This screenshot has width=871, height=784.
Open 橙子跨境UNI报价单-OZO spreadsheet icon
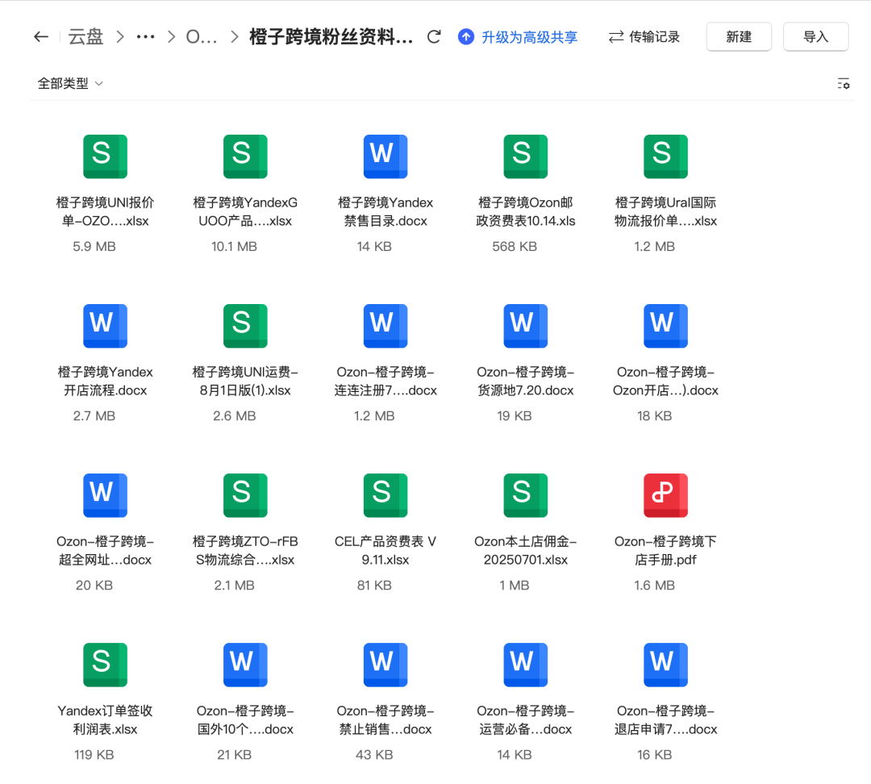(105, 156)
